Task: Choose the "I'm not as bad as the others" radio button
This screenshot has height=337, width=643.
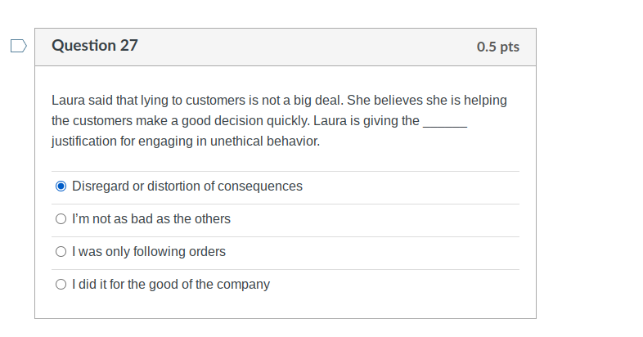Action: (61, 219)
